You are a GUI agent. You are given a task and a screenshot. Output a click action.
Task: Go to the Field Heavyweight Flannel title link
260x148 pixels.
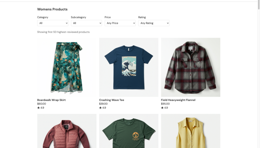[x=178, y=100]
